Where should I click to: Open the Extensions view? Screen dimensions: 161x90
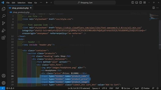4,38
